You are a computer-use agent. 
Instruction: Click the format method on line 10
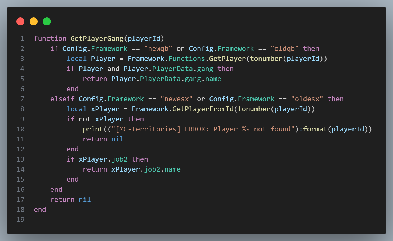point(315,129)
